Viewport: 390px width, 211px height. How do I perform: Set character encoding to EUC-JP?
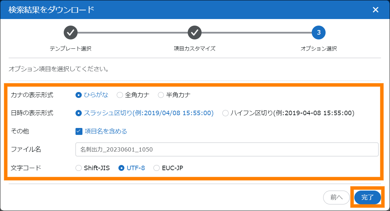click(157, 168)
